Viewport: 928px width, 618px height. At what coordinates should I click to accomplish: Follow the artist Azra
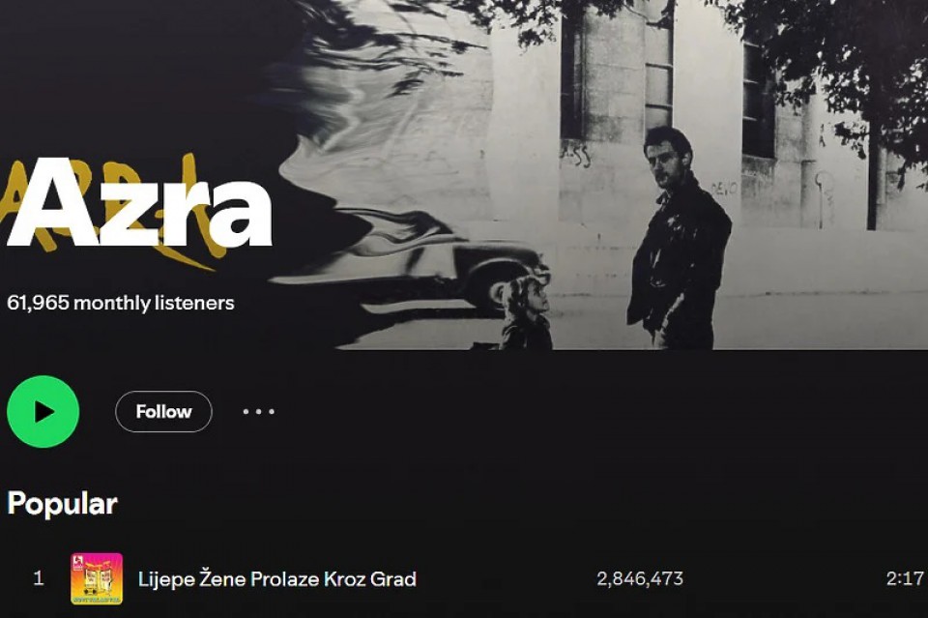163,411
